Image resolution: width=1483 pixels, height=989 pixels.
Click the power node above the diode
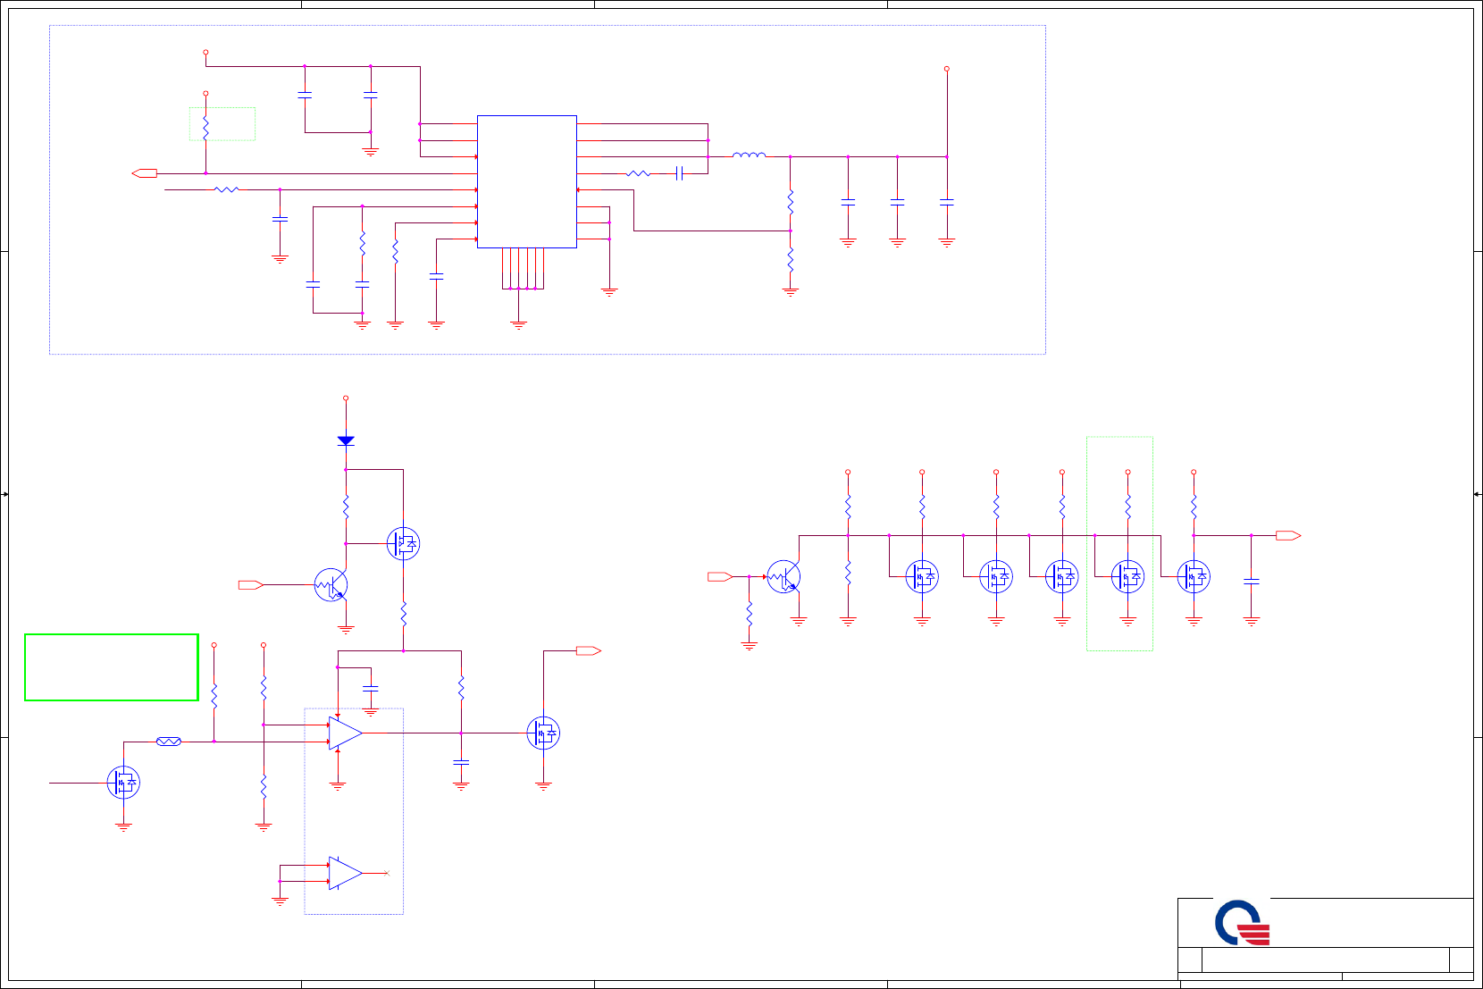click(346, 398)
